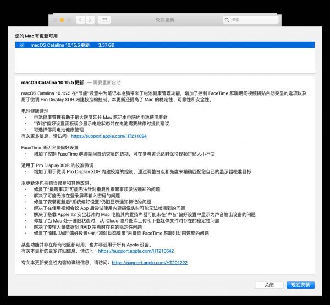The width and height of the screenshot is (330, 305).
Task: Click the iCloud 照片图库 stability bullet
Action: [127, 221]
